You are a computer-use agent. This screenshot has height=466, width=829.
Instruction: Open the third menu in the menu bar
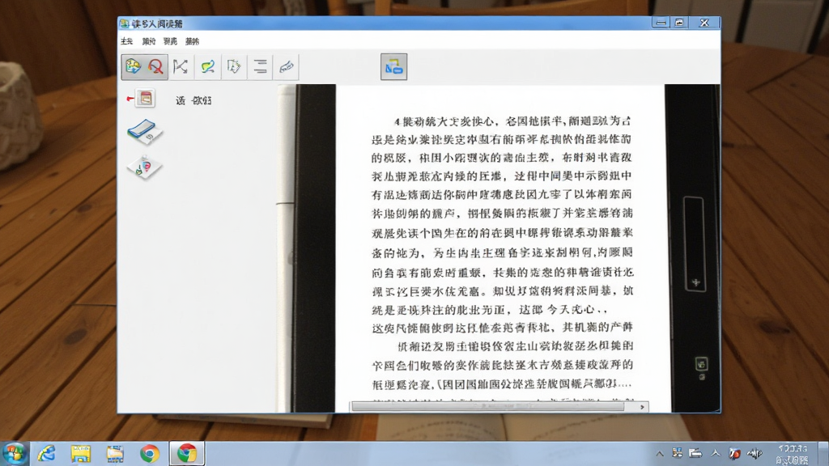point(170,41)
